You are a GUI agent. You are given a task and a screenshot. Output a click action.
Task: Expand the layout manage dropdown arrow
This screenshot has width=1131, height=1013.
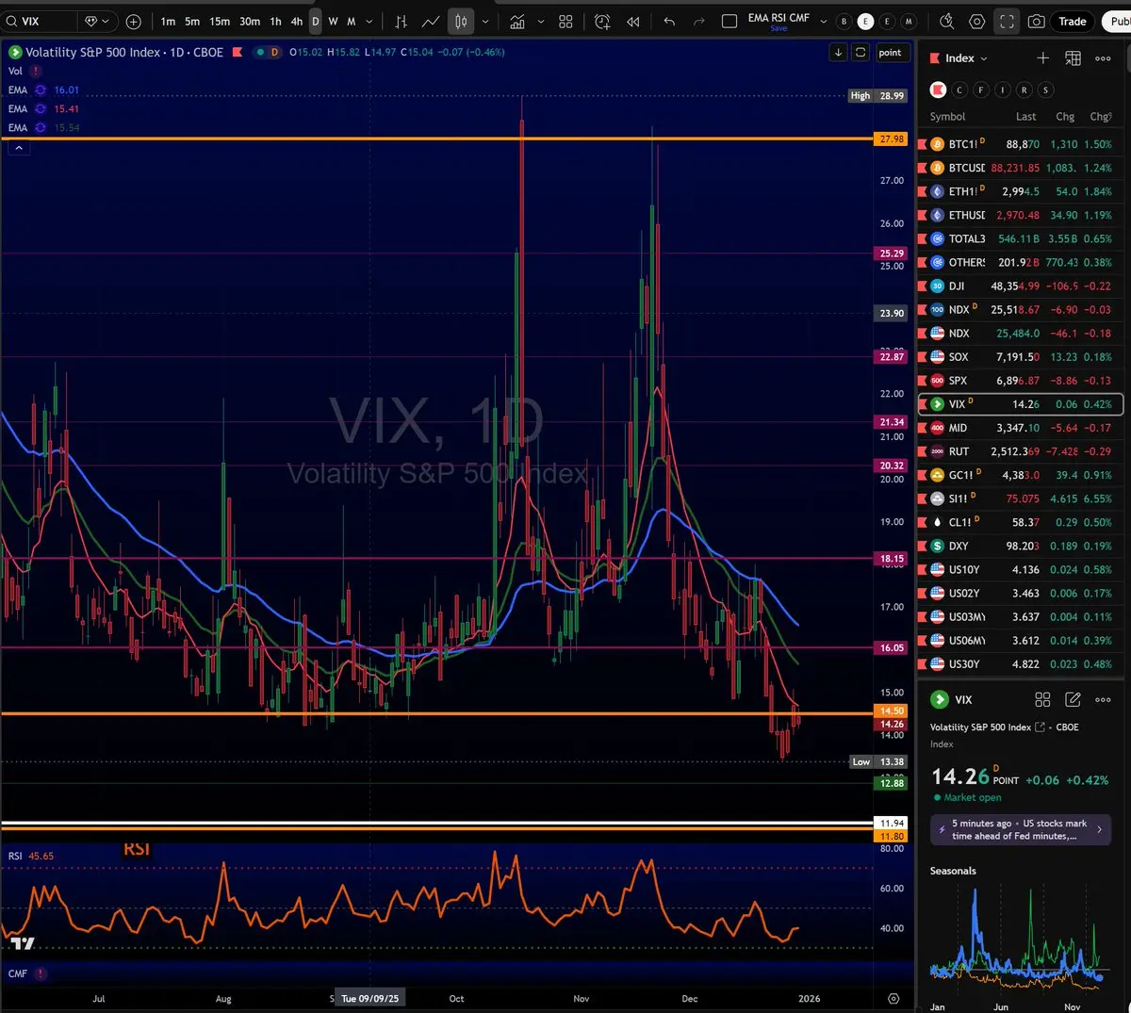pos(824,21)
